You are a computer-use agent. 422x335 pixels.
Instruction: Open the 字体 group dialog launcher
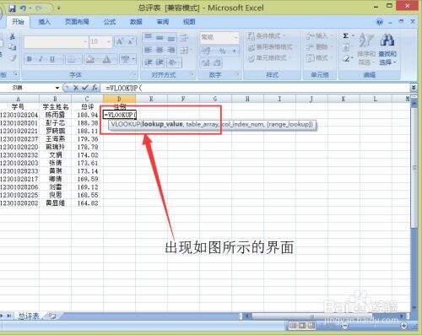click(x=134, y=75)
